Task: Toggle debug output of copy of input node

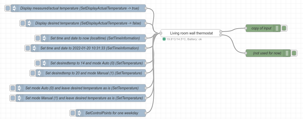Action: (284, 28)
